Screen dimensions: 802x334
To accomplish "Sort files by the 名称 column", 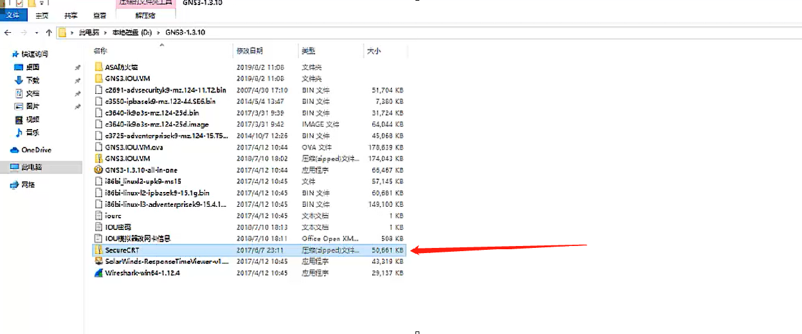I will (x=100, y=51).
